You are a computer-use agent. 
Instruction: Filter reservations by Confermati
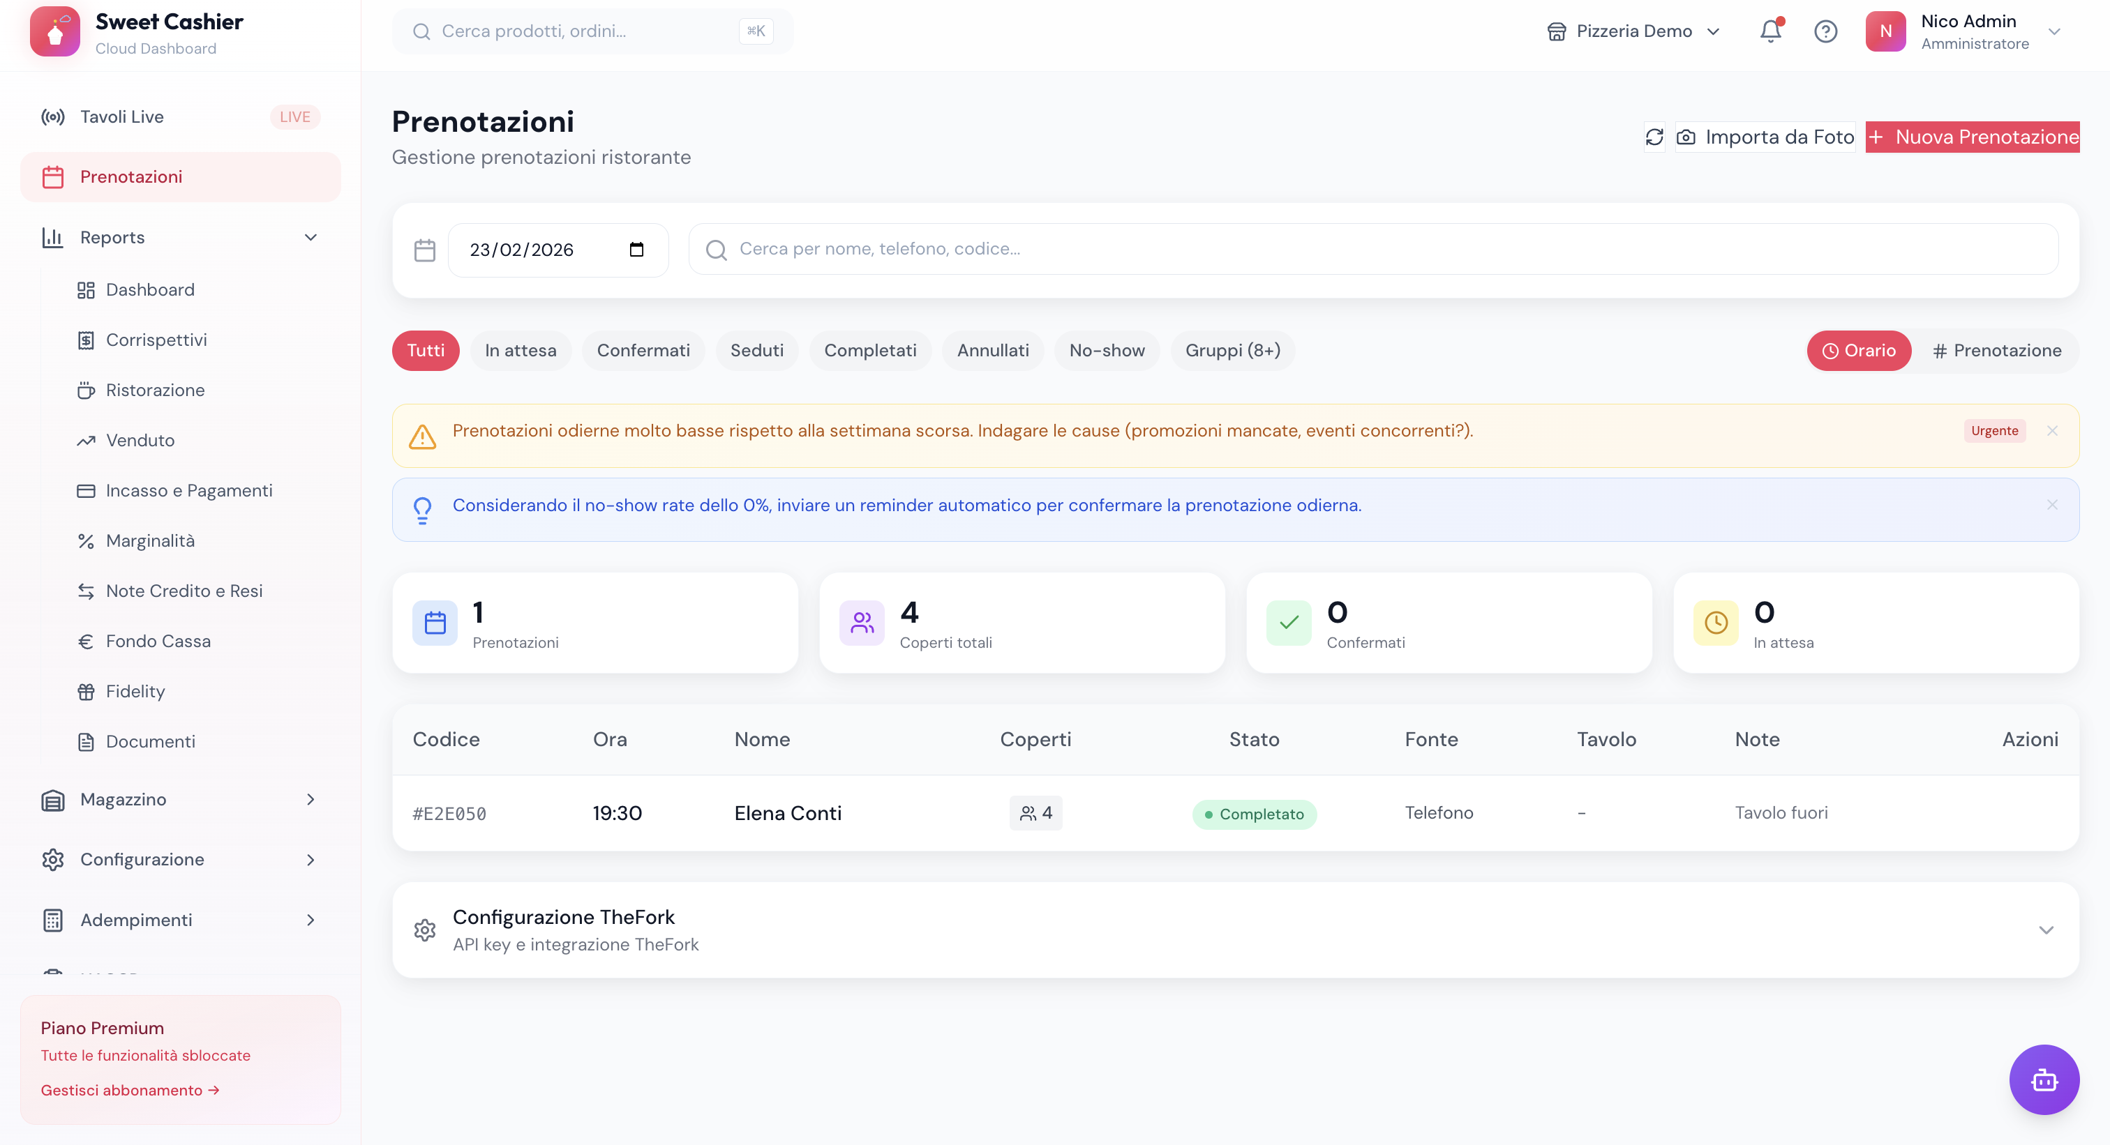[643, 350]
